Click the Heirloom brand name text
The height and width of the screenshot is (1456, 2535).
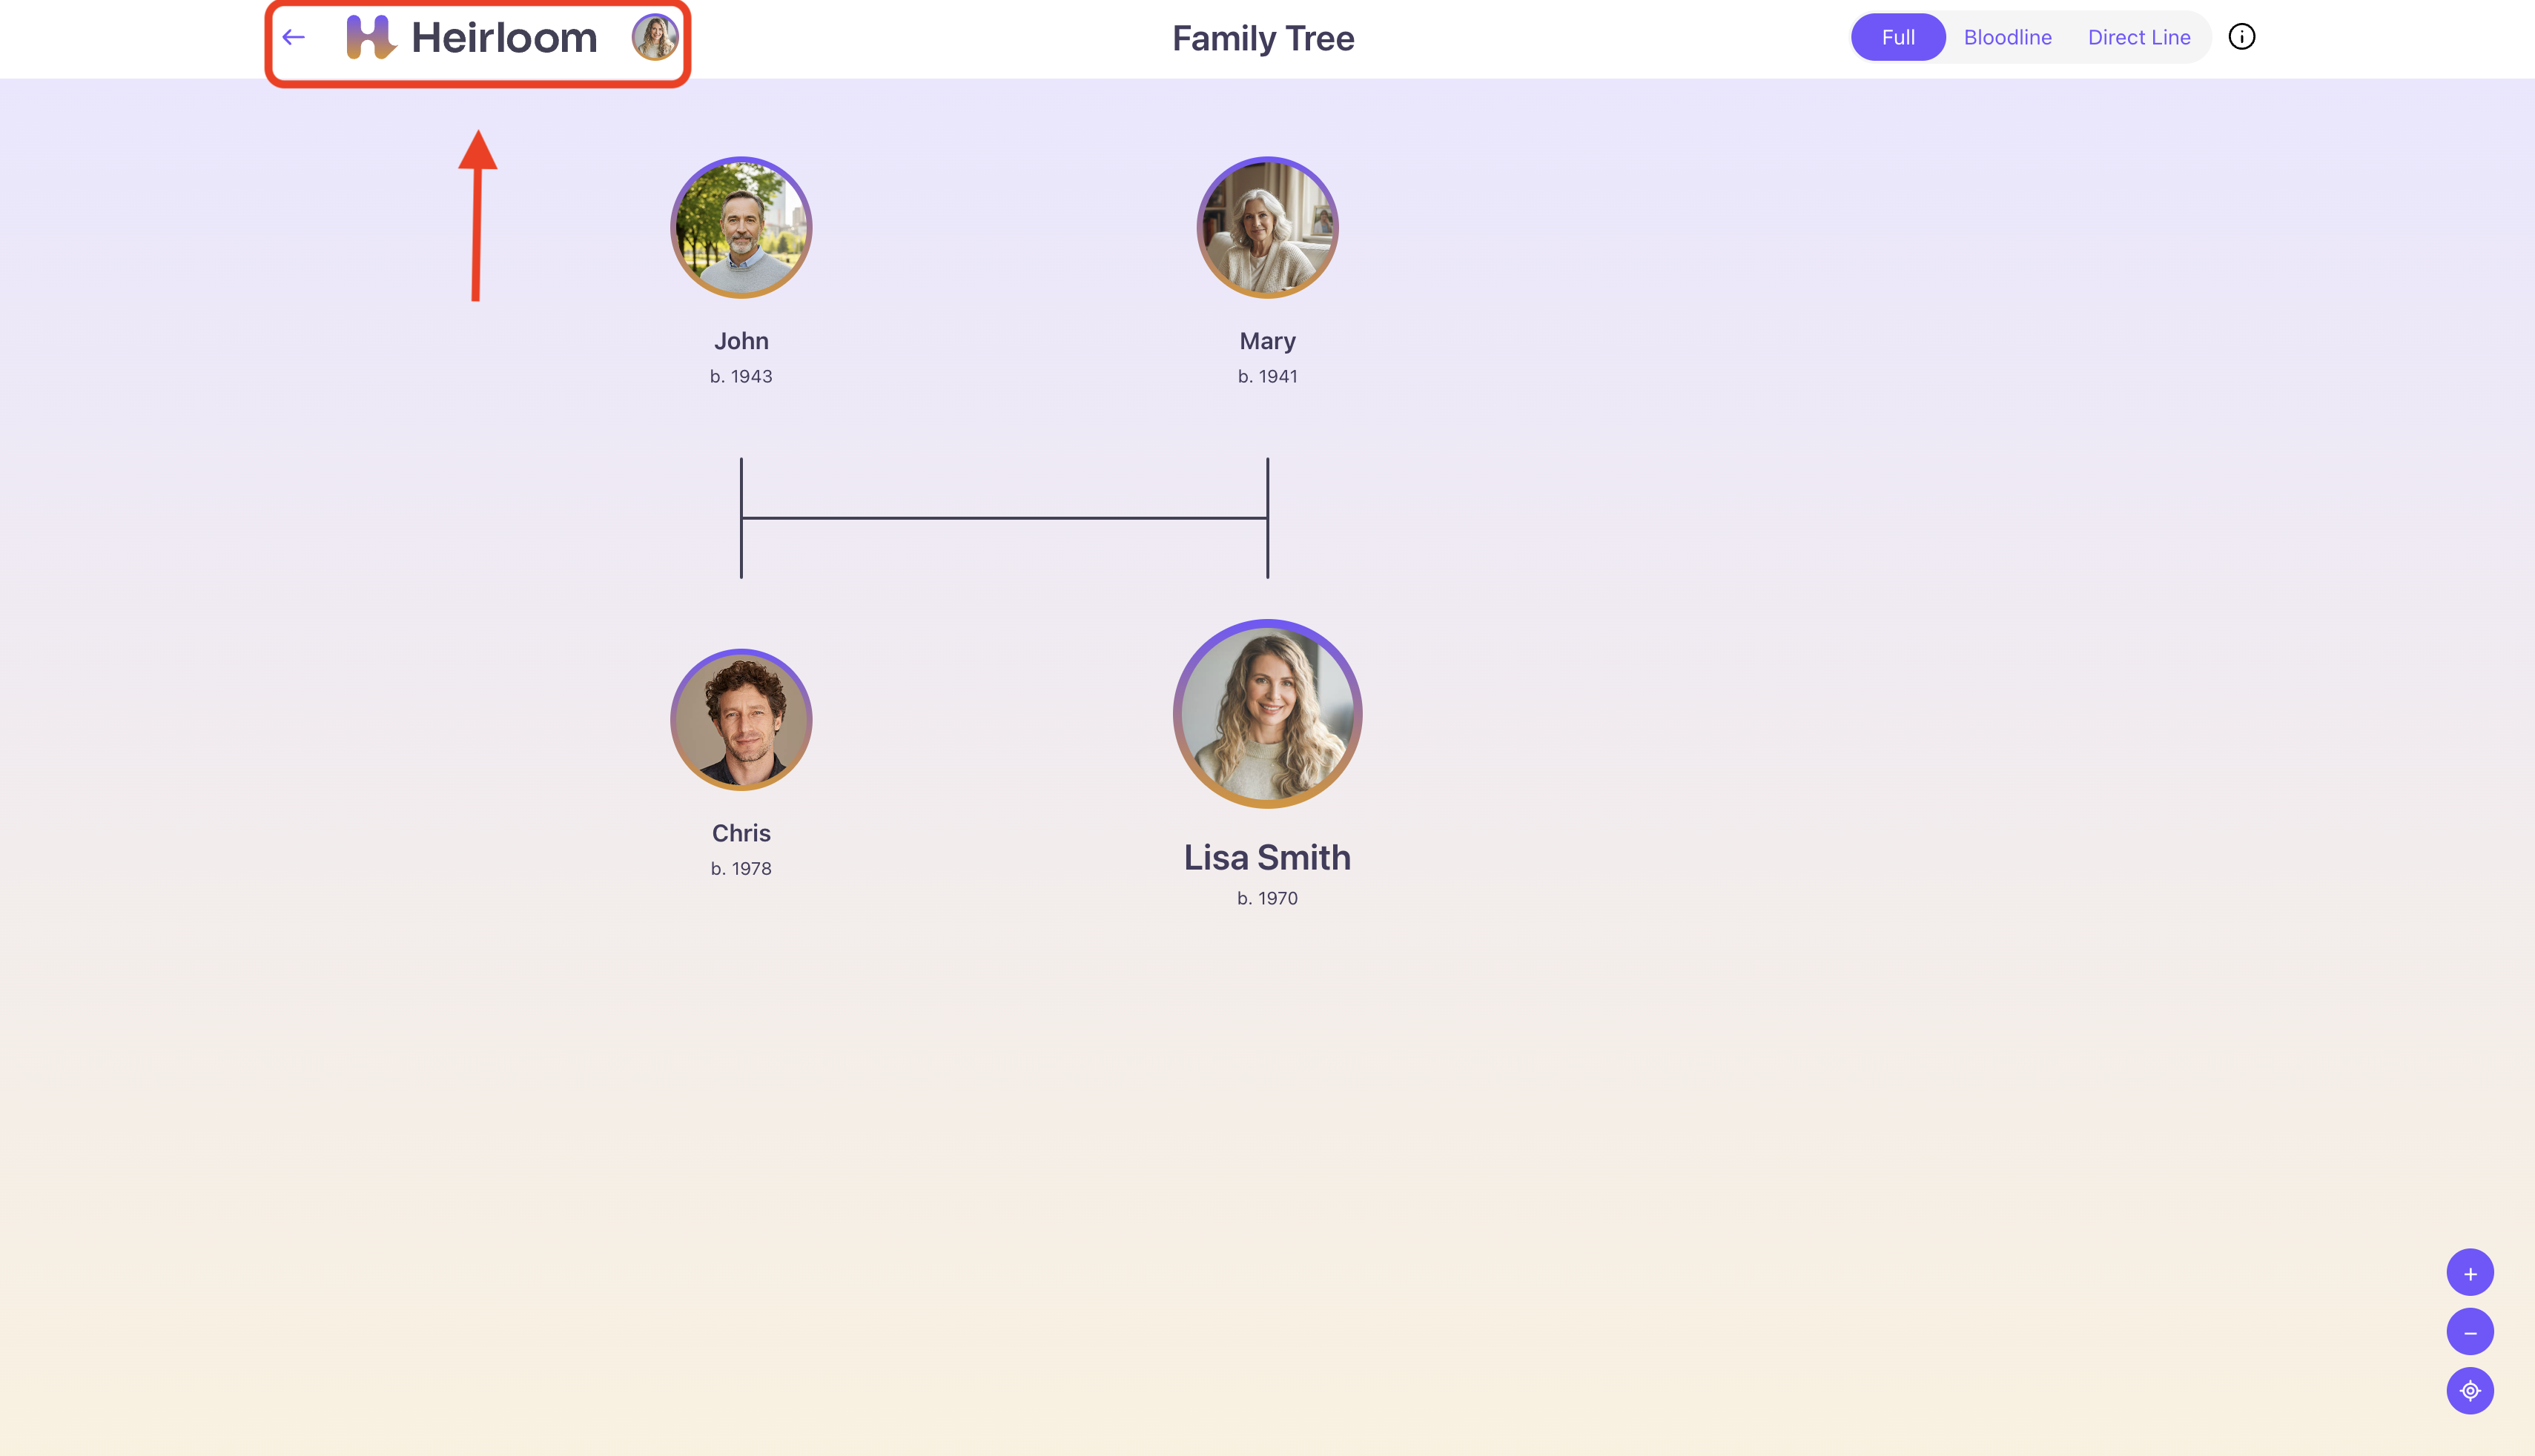[504, 38]
